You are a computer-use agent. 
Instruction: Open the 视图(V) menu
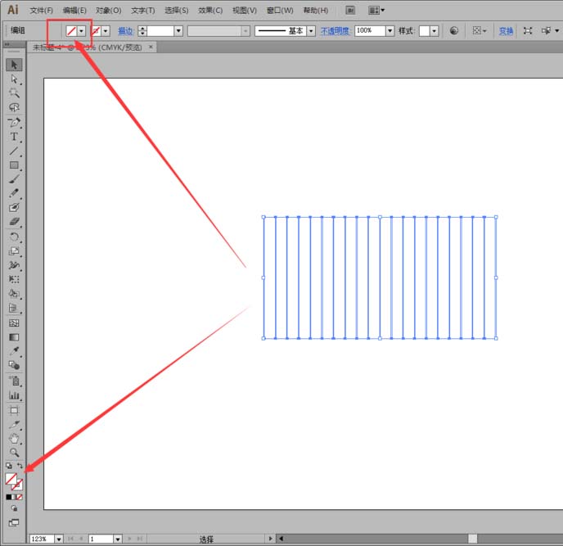click(245, 11)
